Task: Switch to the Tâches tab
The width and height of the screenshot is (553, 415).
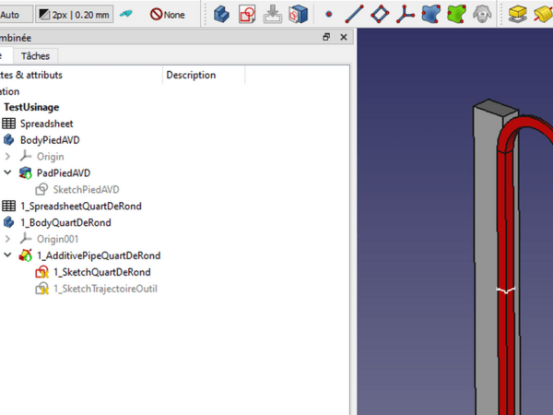Action: pyautogui.click(x=36, y=56)
